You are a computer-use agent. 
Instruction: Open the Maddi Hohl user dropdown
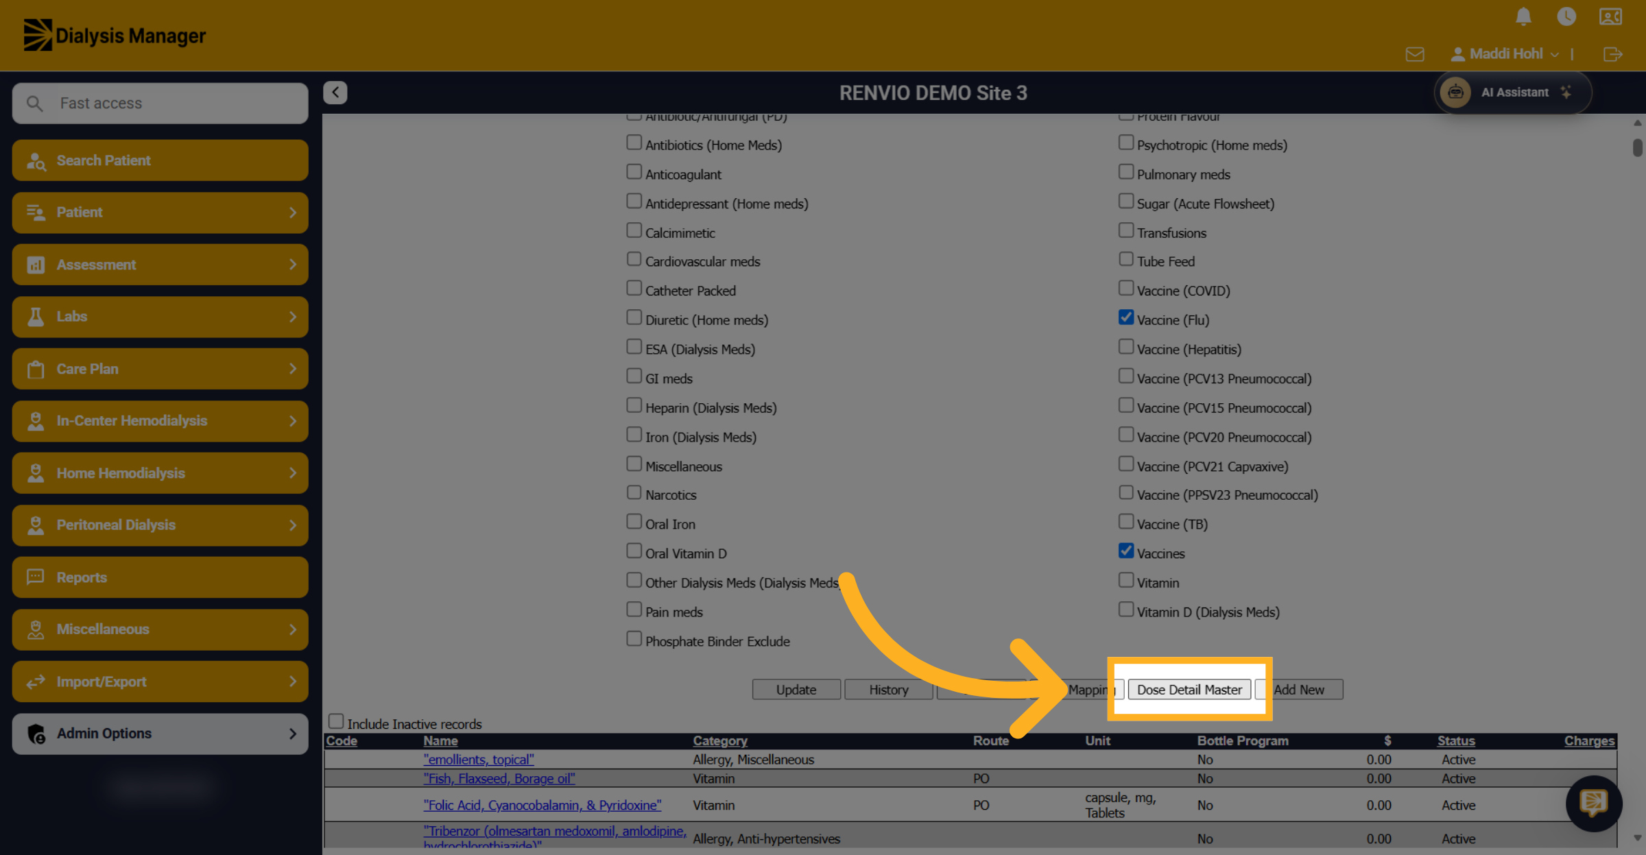coord(1505,54)
